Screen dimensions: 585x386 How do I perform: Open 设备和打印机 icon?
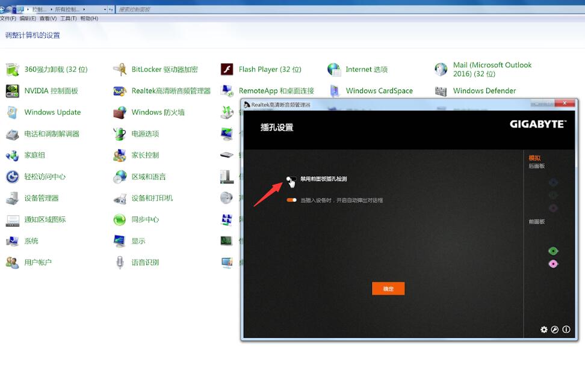(x=120, y=198)
